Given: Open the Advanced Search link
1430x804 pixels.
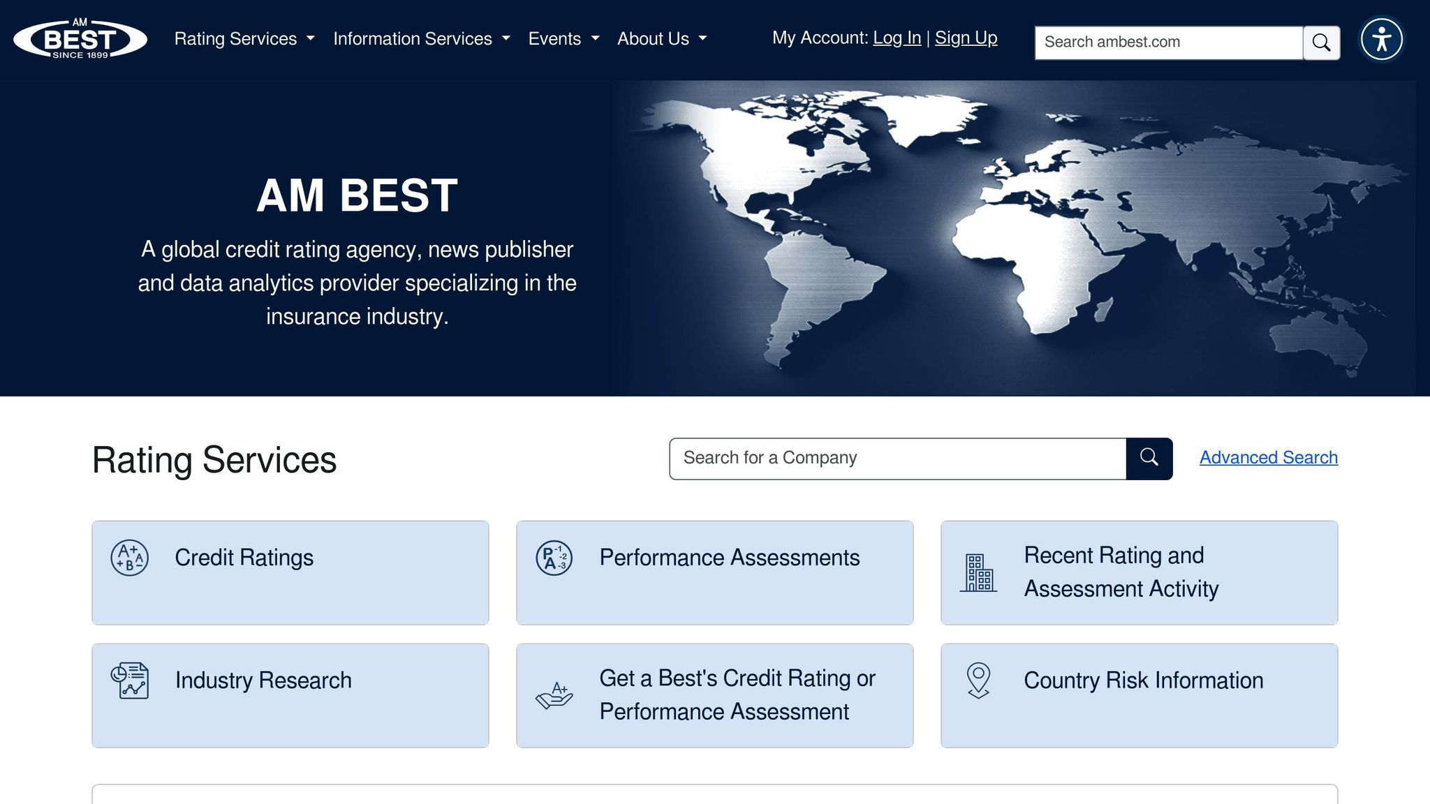Looking at the screenshot, I should [1268, 457].
